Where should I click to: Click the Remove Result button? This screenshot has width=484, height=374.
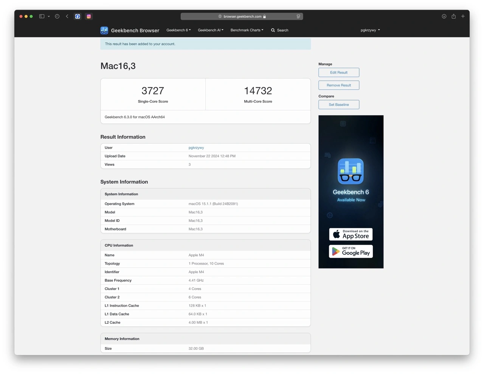[x=339, y=85]
